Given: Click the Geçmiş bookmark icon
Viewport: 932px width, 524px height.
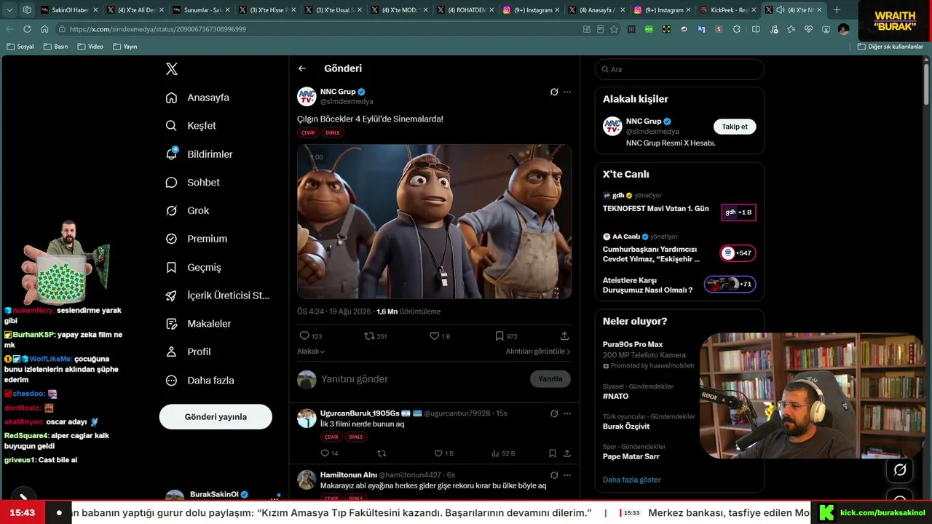Looking at the screenshot, I should [x=171, y=267].
